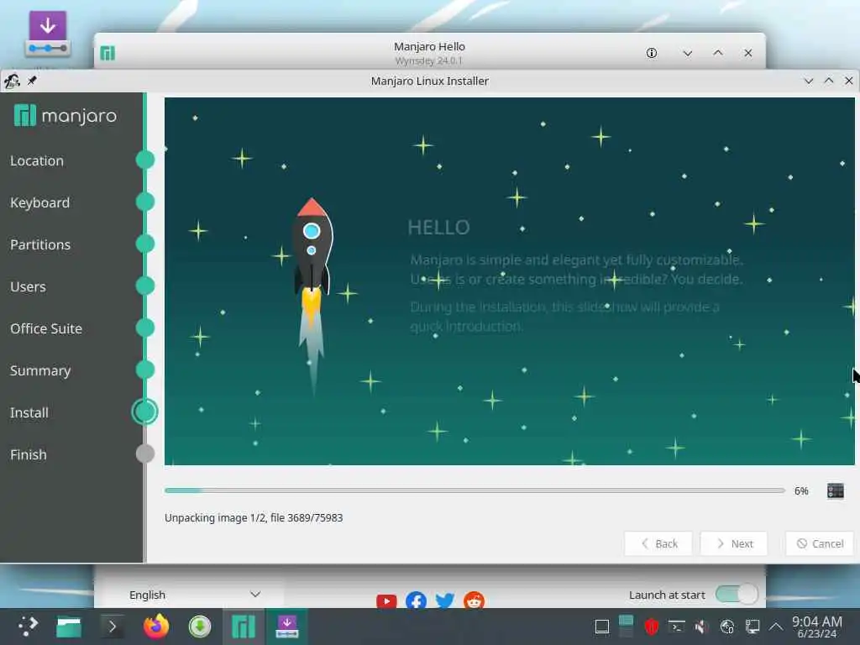
Task: Select the Finish step in sidebar
Action: point(28,454)
